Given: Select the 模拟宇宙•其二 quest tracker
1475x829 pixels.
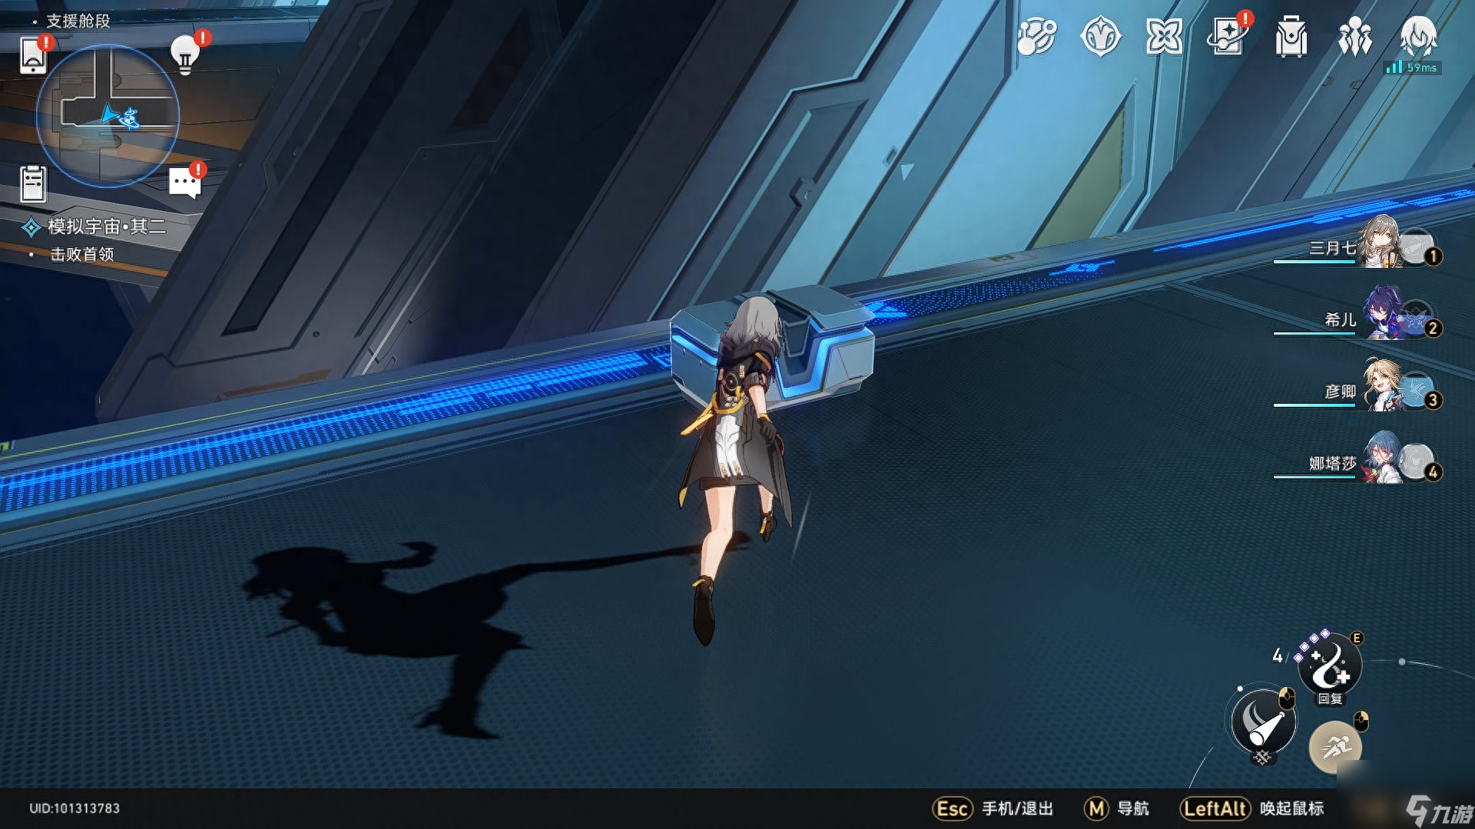Looking at the screenshot, I should 94,226.
